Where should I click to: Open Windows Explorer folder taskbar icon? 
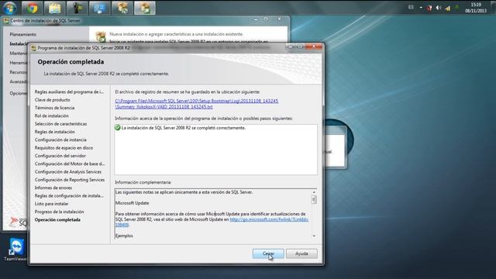[x=55, y=8]
